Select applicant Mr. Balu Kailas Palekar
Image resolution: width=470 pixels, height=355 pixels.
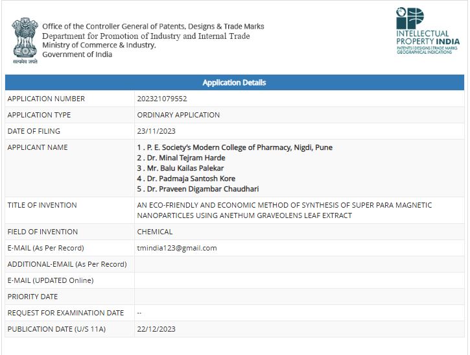tap(180, 168)
